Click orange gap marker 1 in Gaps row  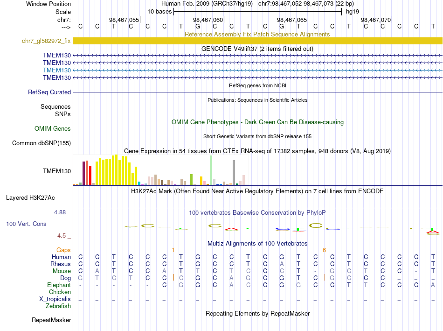pos(173,250)
